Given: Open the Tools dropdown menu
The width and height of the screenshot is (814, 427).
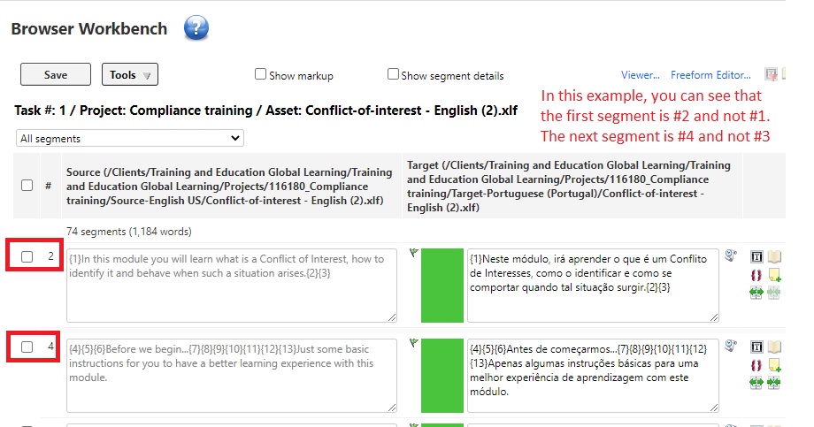Looking at the screenshot, I should 130,74.
